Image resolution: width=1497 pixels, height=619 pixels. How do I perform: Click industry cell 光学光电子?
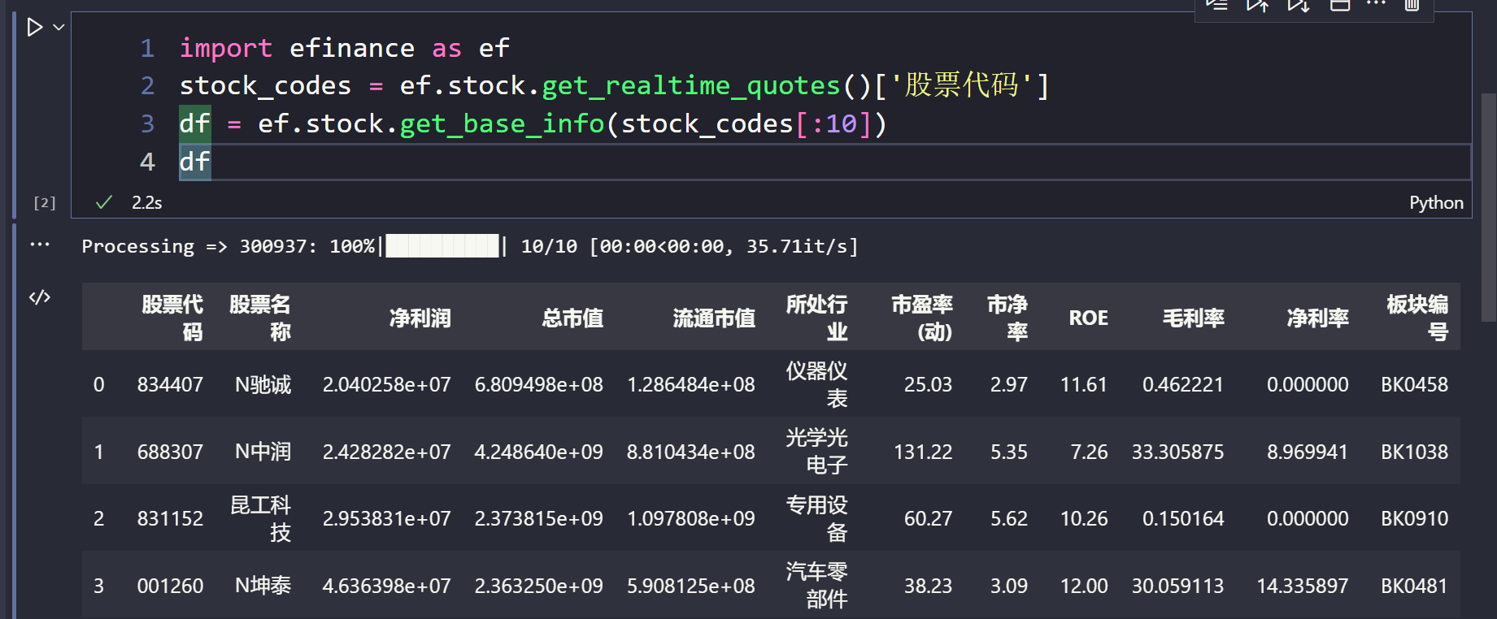816,452
